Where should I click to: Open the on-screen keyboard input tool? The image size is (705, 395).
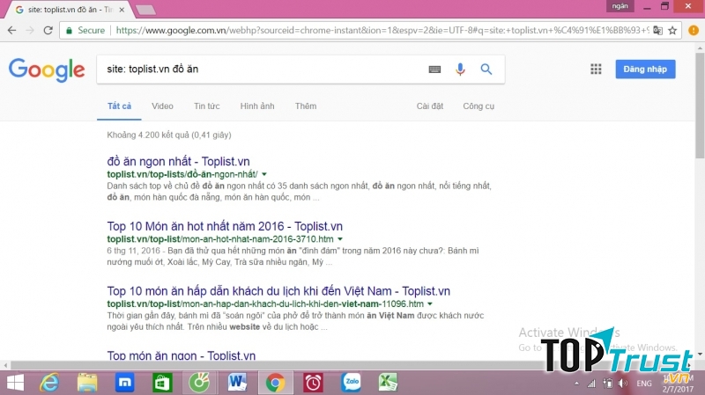[434, 69]
